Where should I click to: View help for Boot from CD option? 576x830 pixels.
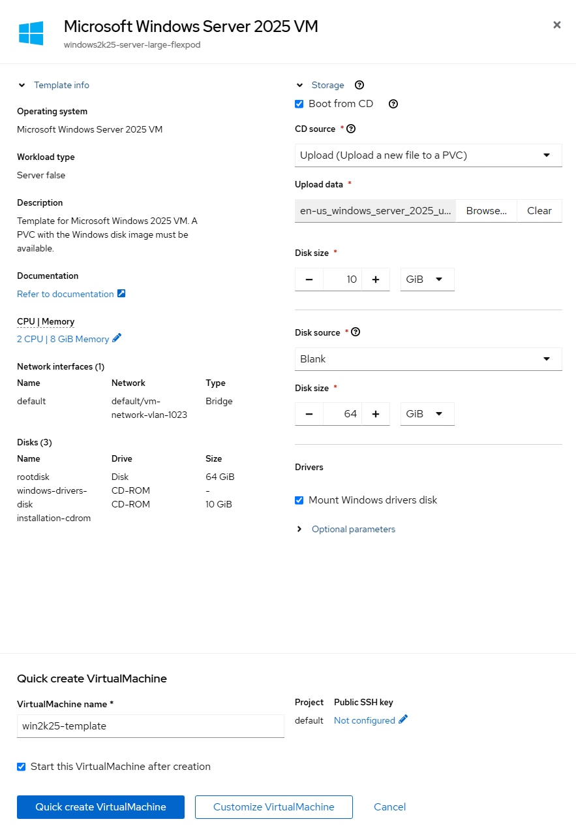point(393,104)
